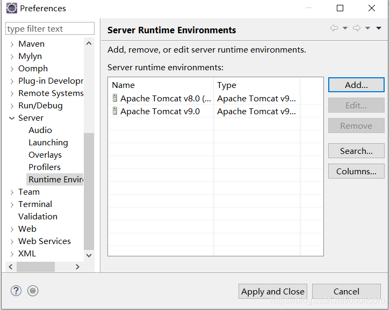
Task: Select the Oomph preference category
Action: point(33,69)
